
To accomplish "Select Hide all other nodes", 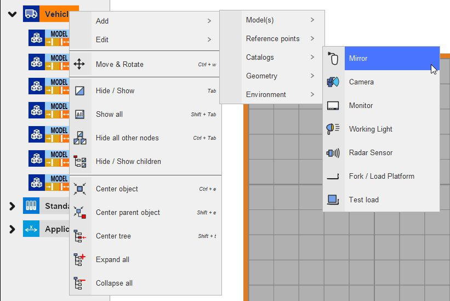I will coord(127,138).
